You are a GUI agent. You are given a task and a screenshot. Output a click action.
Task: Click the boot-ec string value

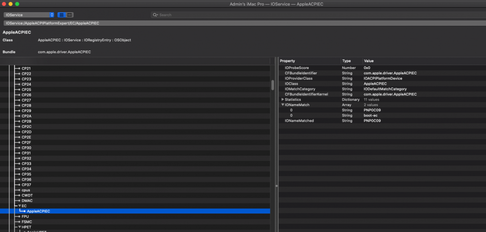[x=370, y=115]
